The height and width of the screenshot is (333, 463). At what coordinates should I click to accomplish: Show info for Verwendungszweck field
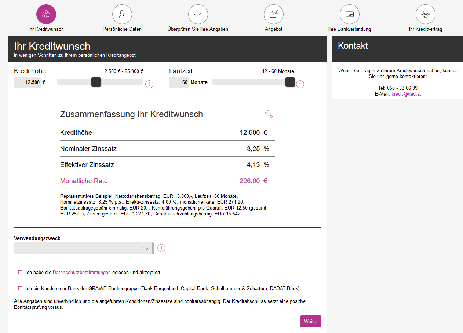point(161,248)
